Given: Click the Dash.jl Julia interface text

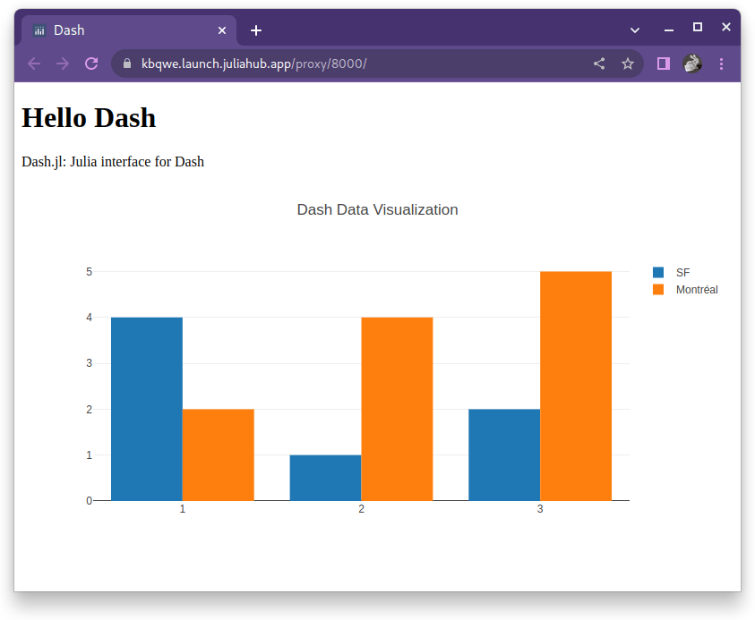Looking at the screenshot, I should [x=113, y=162].
